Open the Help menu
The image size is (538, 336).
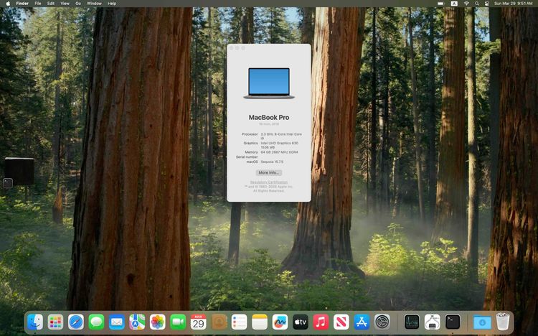[112, 4]
